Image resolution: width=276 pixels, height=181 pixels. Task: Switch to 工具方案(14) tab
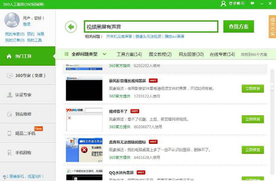tap(129, 54)
